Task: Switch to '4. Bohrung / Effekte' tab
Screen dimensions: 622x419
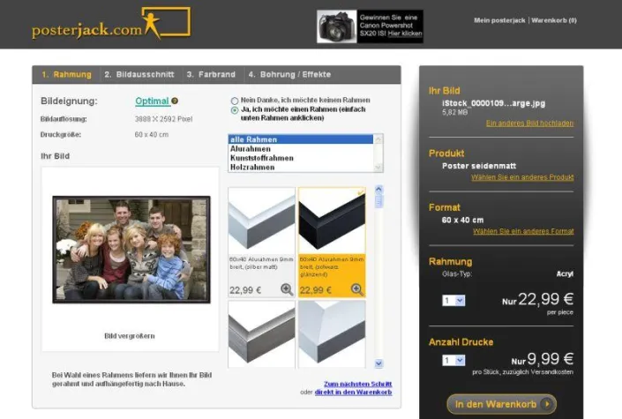Action: coord(289,75)
